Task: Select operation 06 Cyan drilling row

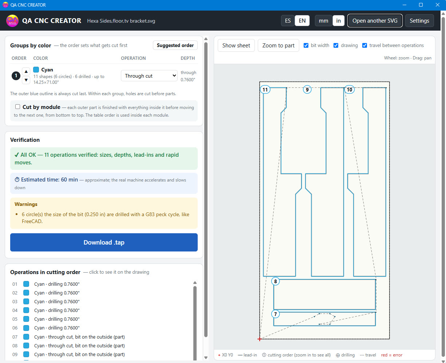Action: pos(101,328)
